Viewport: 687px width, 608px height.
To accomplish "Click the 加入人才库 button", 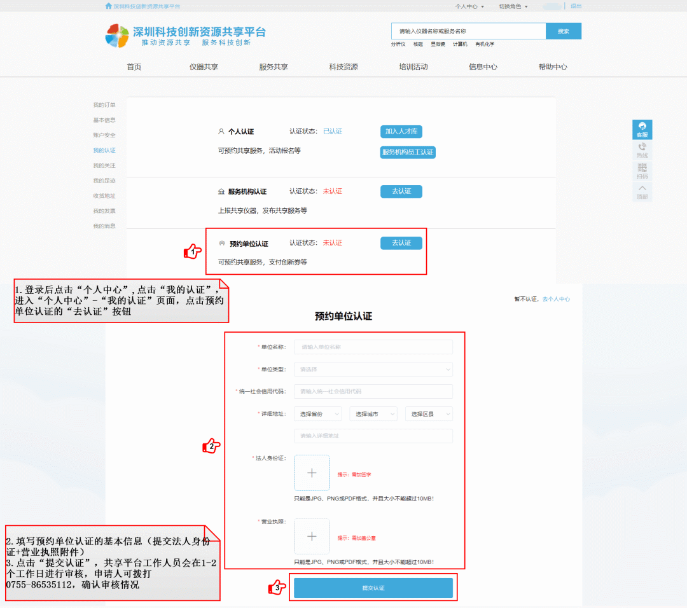I will [401, 131].
